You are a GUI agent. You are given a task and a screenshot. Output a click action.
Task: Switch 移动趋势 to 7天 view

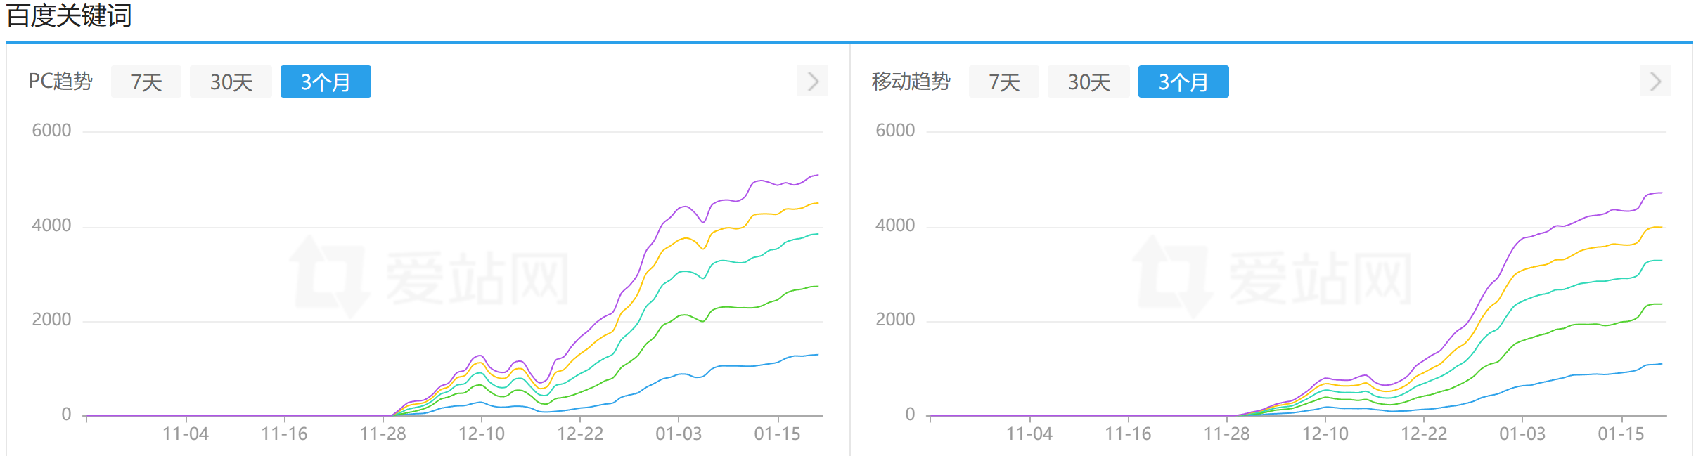pyautogui.click(x=1003, y=82)
